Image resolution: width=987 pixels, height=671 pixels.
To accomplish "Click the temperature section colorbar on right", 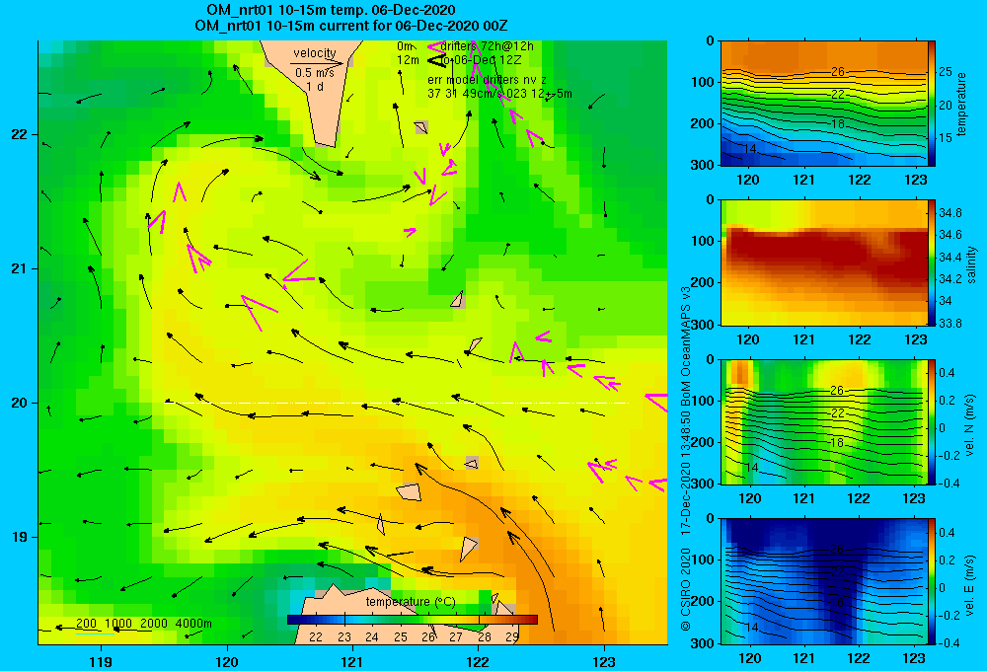I will click(x=932, y=104).
